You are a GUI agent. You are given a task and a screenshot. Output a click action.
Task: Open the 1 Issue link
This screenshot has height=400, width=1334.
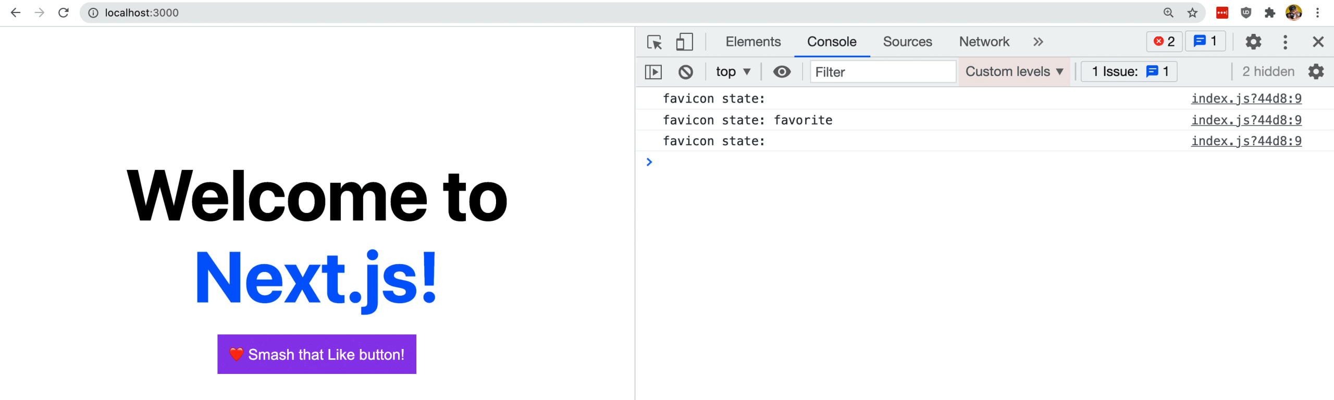[1129, 72]
